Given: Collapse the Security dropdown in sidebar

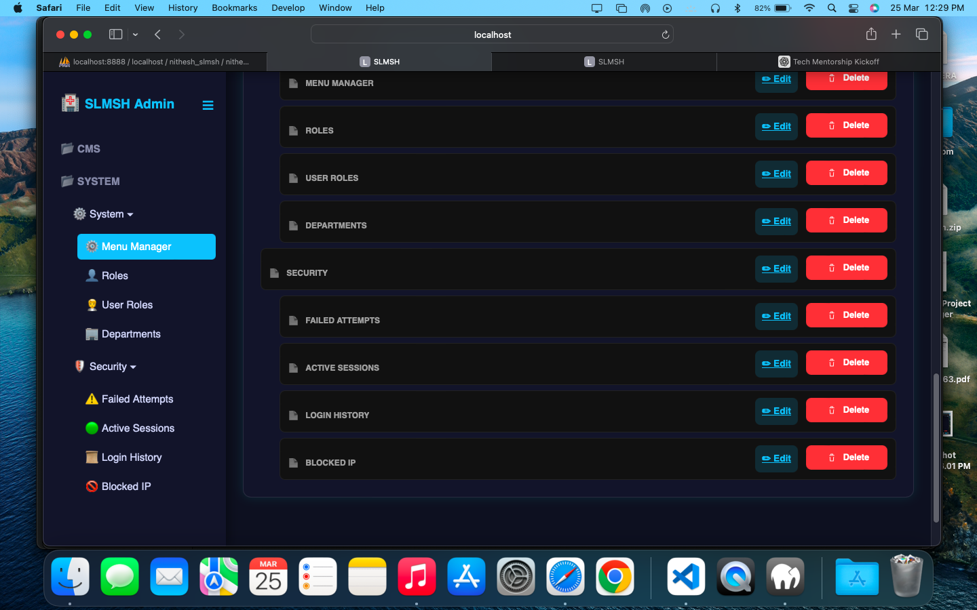Looking at the screenshot, I should (105, 367).
